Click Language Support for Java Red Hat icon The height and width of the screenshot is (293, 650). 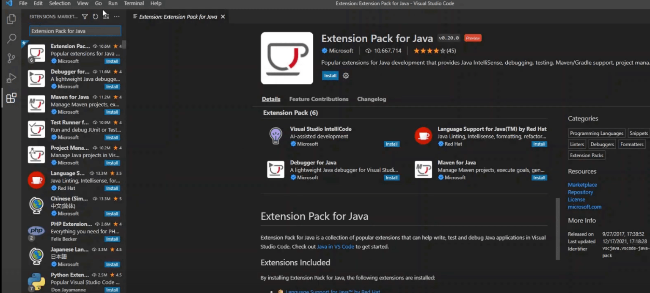click(x=423, y=136)
